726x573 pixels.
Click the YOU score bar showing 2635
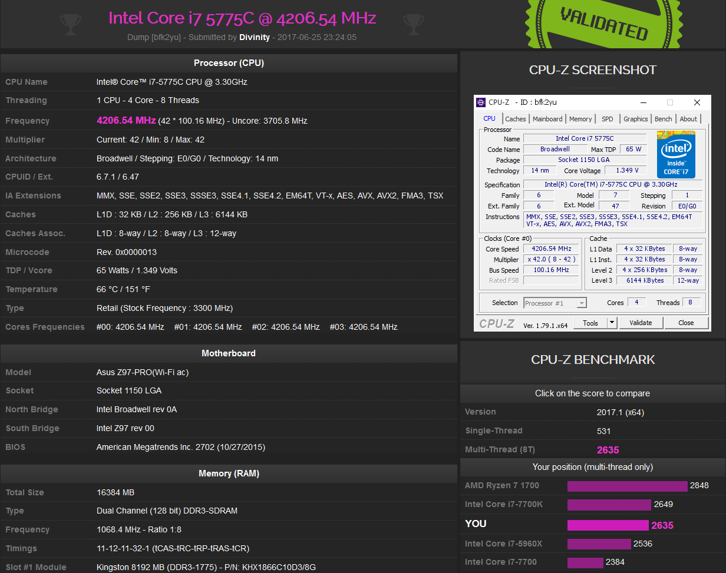(608, 525)
